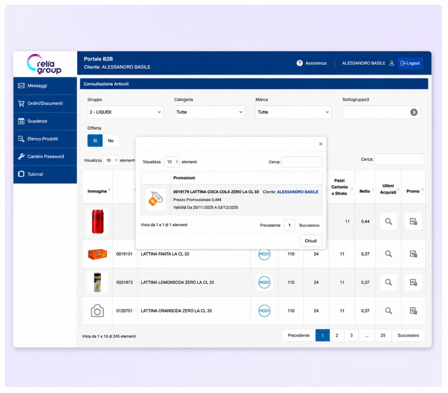This screenshot has width=448, height=393.
Task: Click the Relia Group logo
Action: coord(44,64)
